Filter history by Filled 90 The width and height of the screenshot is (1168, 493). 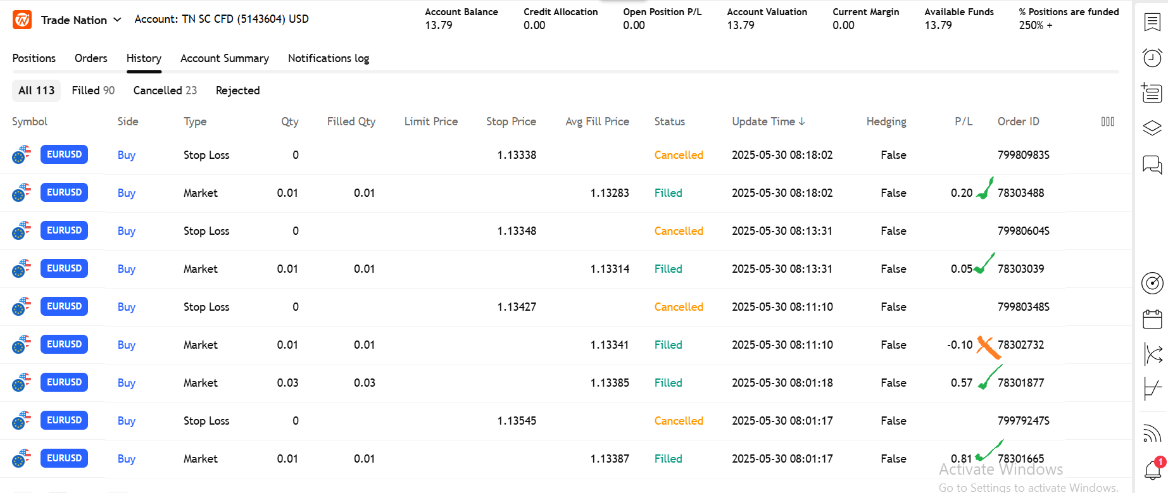pyautogui.click(x=93, y=90)
